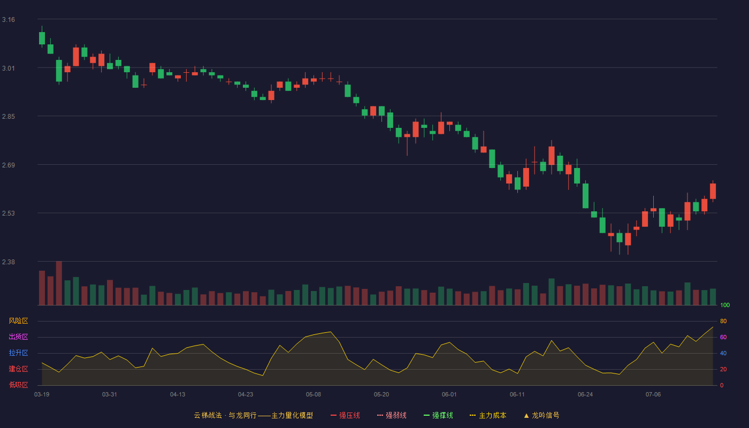Select the 拉升区 zone label

tap(18, 353)
